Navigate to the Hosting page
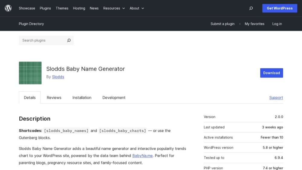 coord(79,8)
